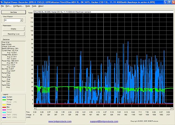This screenshot has width=175, height=125.
Task: Click the graph scrollbar left arrow
Action: pos(35,109)
